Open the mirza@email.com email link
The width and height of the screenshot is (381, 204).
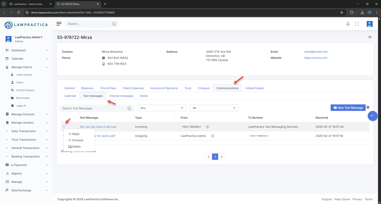[x=316, y=52]
